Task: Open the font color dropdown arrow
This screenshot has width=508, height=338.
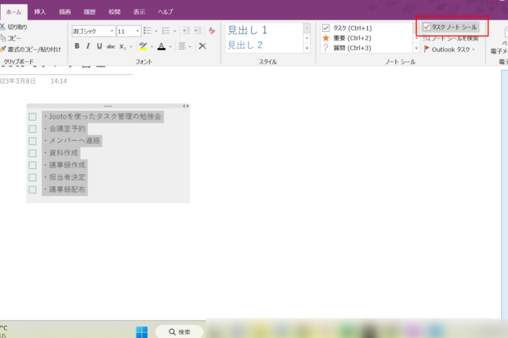Action: 171,47
